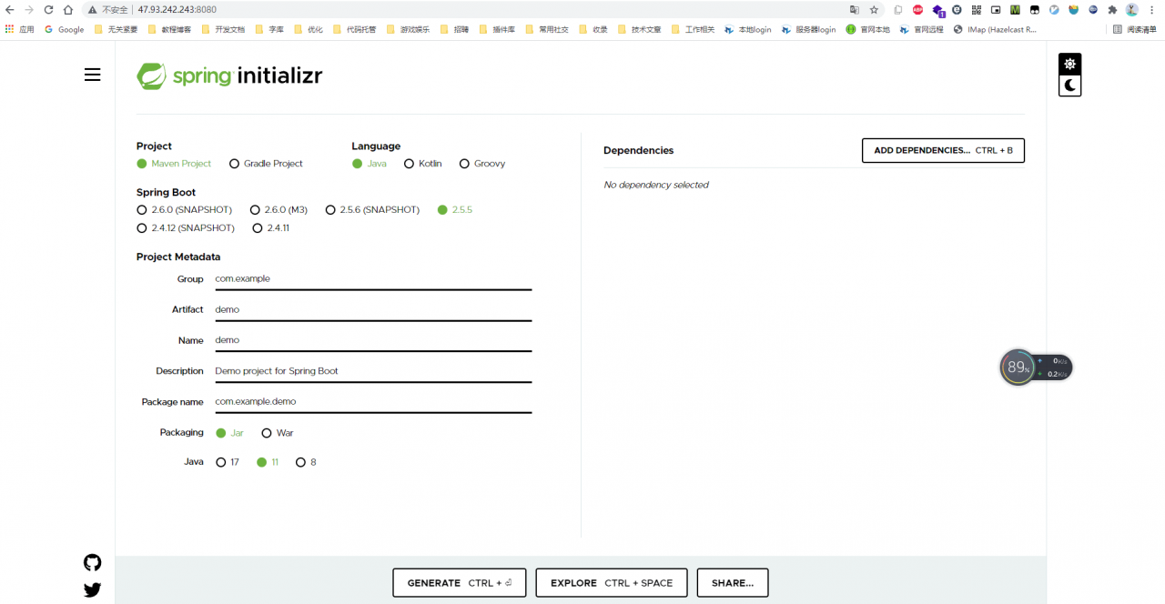
Task: Click the not-secure warning icon
Action: coord(93,10)
